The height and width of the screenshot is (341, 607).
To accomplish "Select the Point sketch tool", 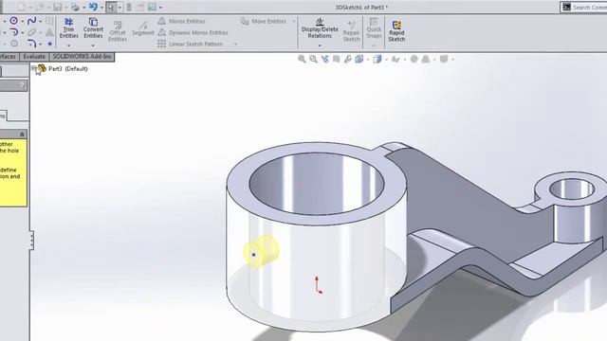I will pos(50,44).
